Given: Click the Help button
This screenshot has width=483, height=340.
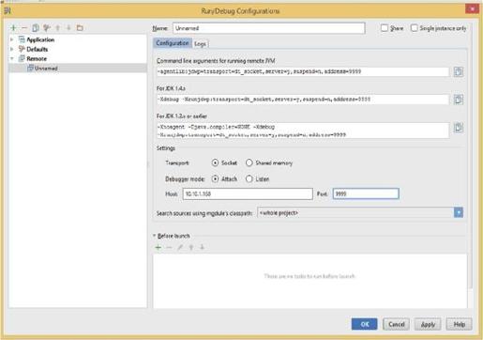Looking at the screenshot, I should (459, 324).
